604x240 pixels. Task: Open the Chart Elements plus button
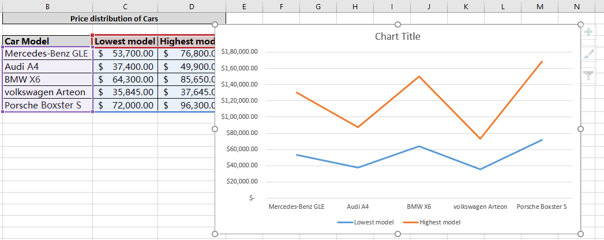588,32
